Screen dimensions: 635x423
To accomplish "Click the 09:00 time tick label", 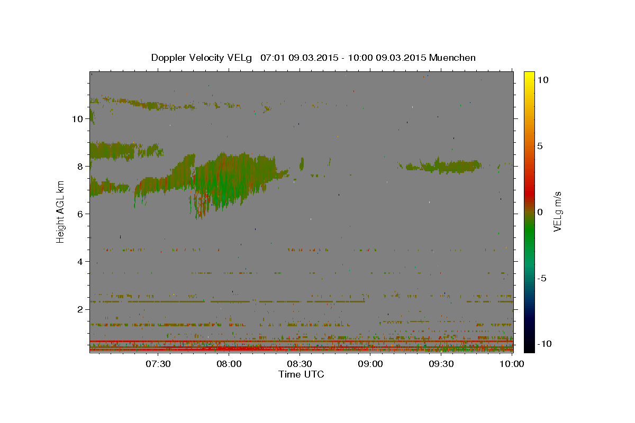I will (370, 364).
